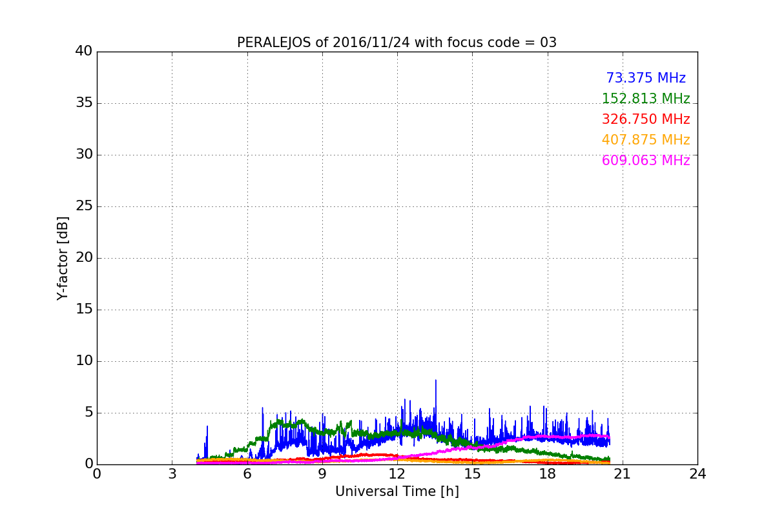Click y-axis tick label 10
775x516 pixels.
point(83,361)
